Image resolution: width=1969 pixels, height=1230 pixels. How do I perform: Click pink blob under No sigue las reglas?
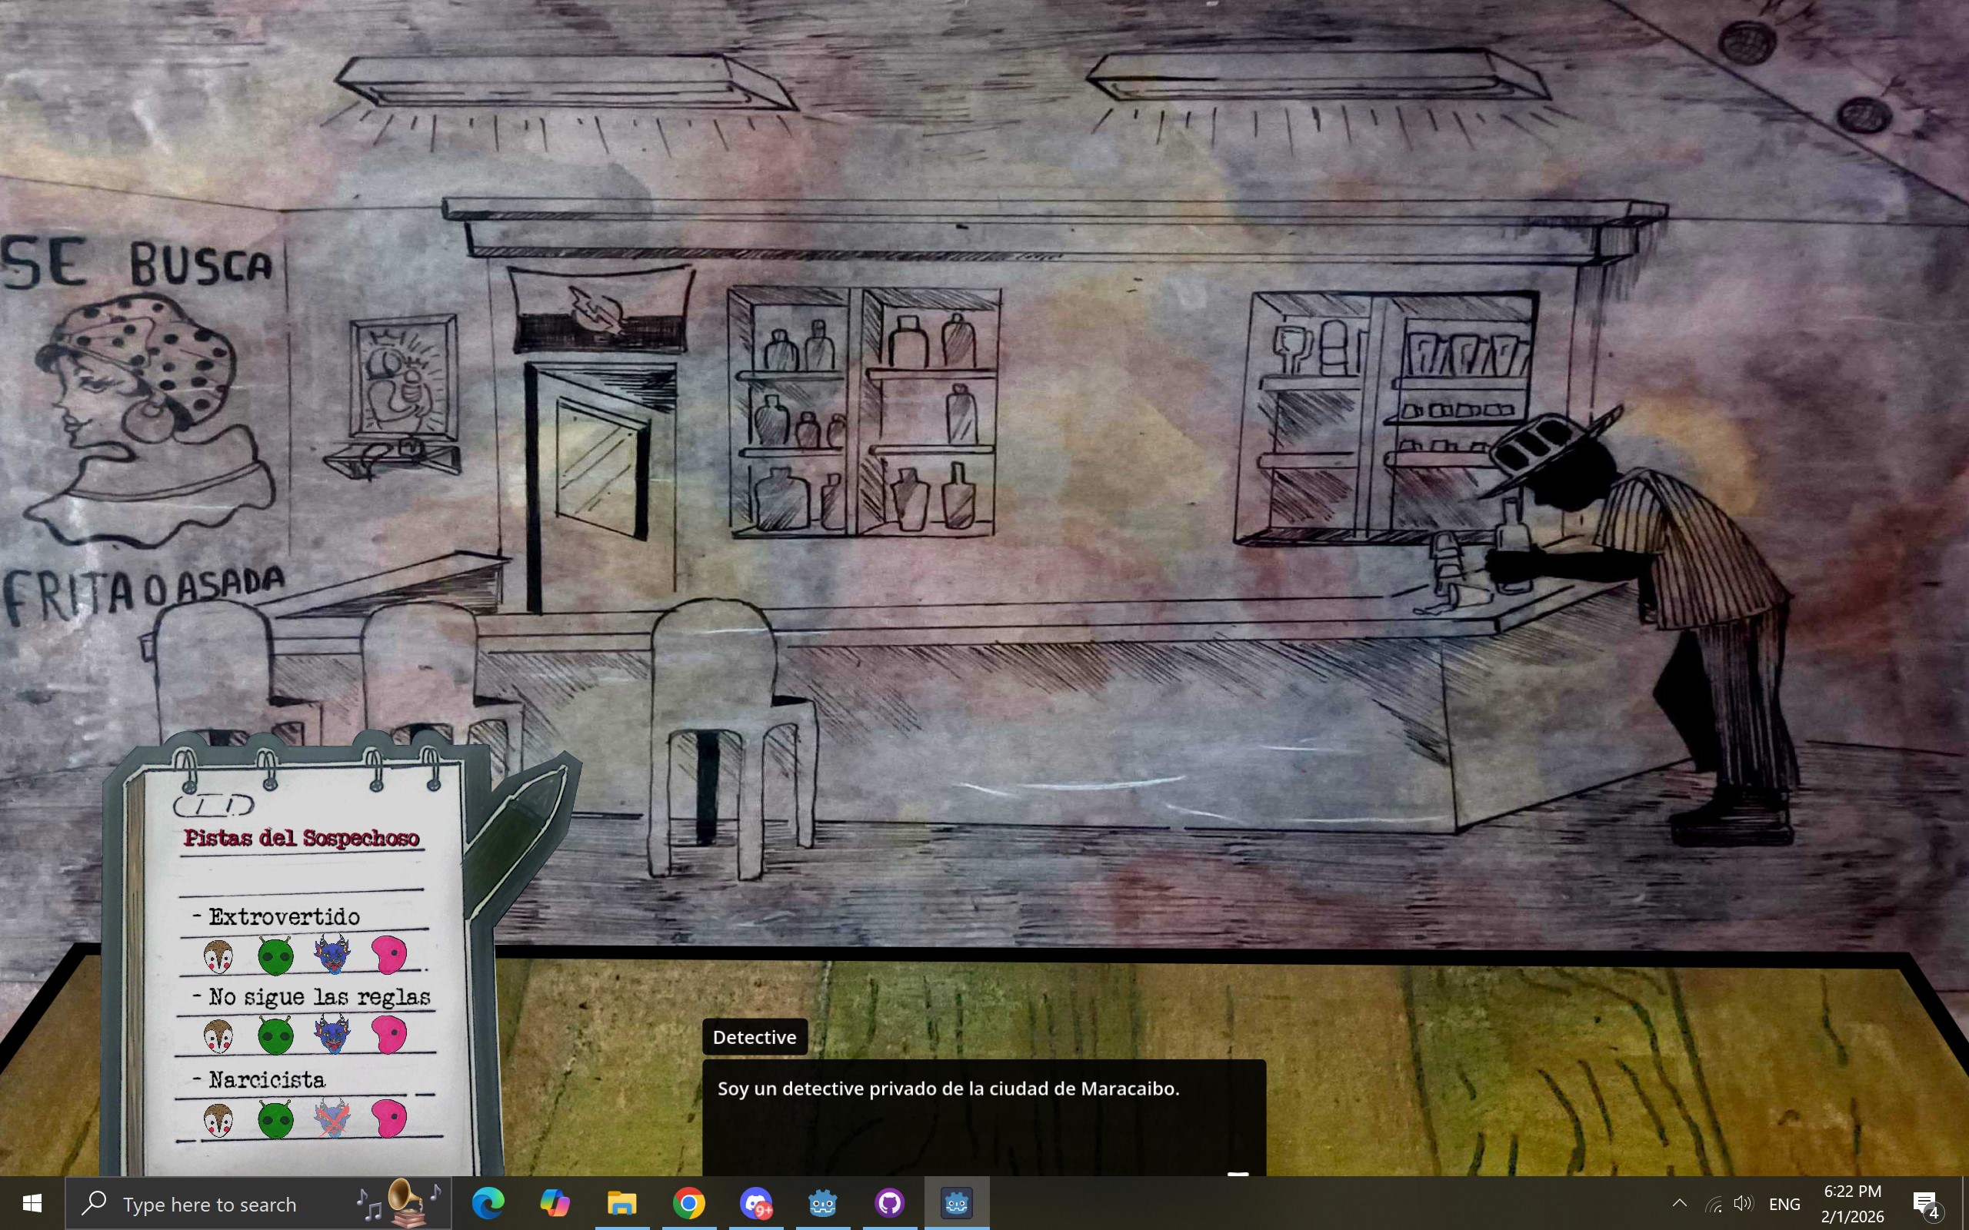pyautogui.click(x=389, y=1035)
